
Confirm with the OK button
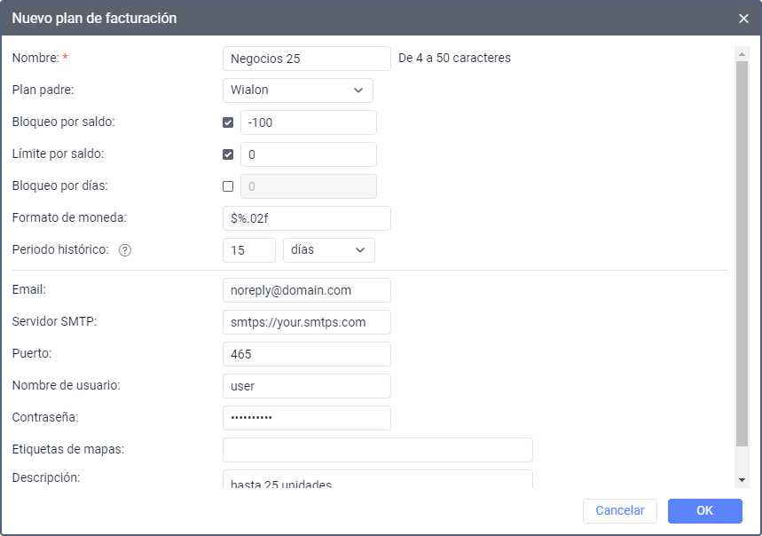pos(704,511)
